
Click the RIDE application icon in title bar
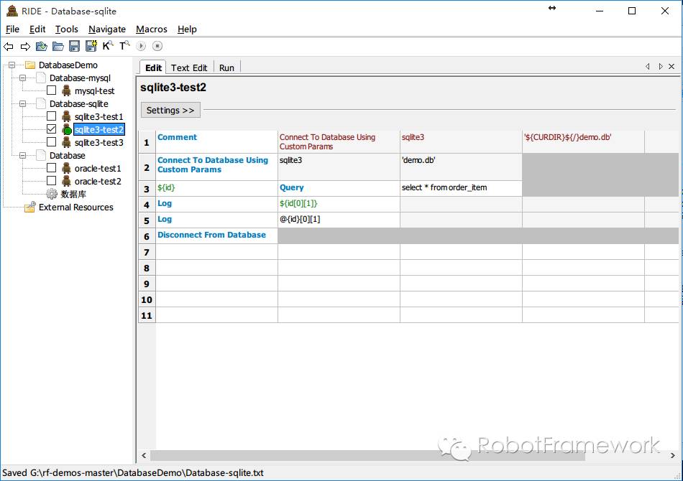(x=12, y=11)
